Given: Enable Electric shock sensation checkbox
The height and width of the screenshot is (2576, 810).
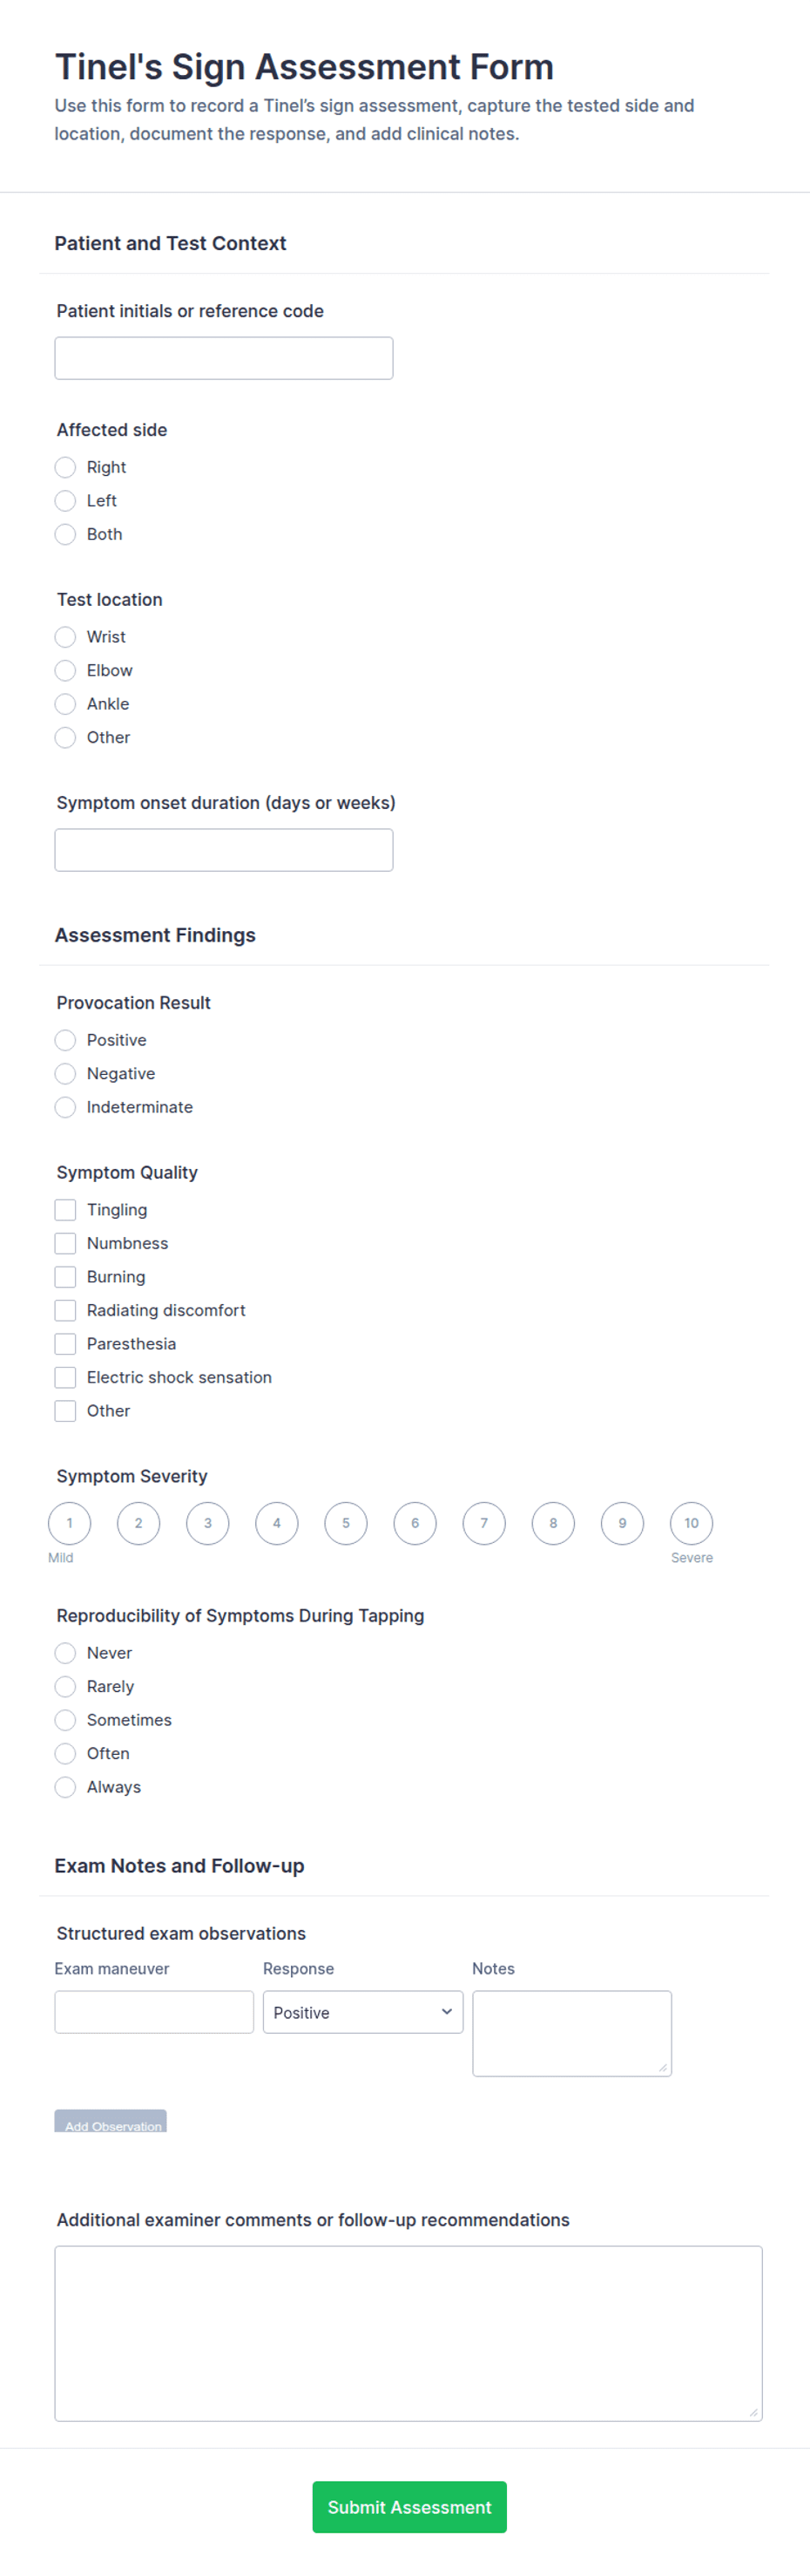Looking at the screenshot, I should 65,1377.
